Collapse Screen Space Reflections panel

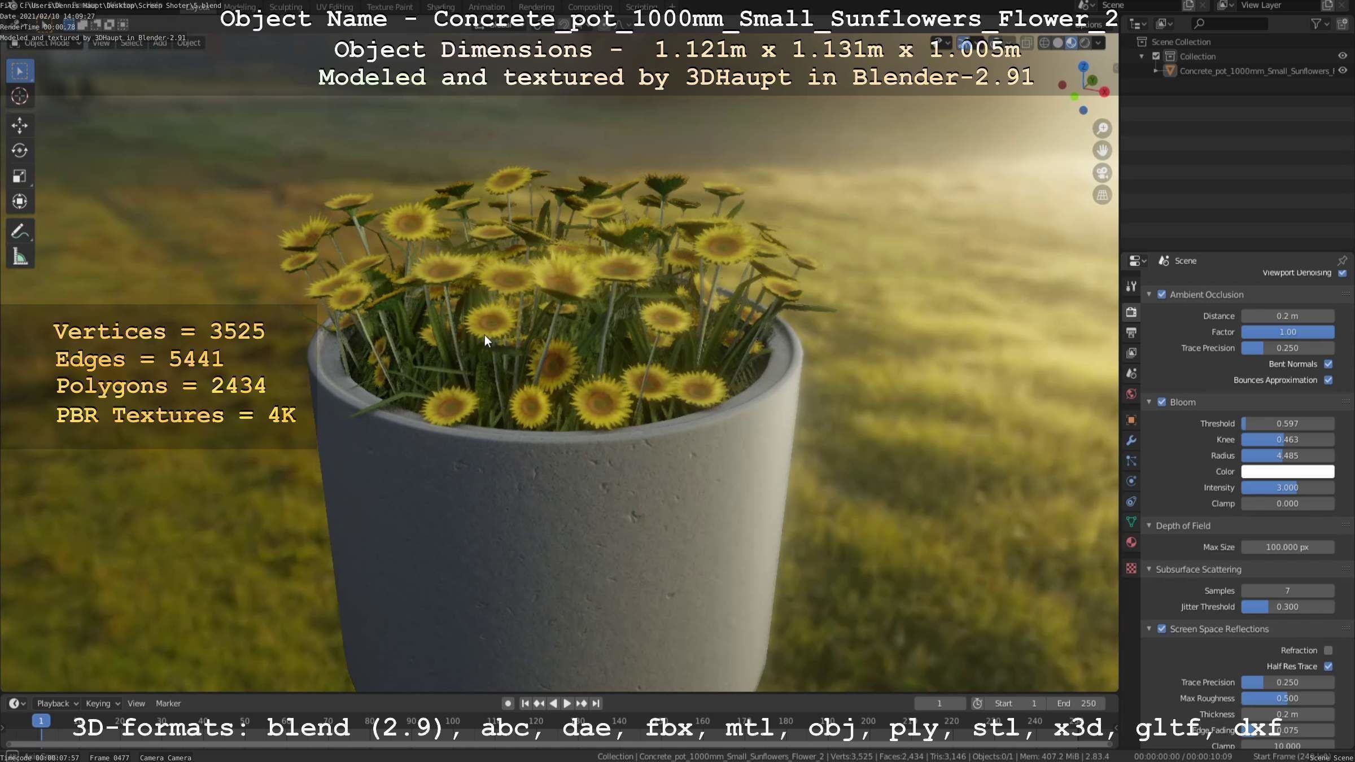click(x=1148, y=629)
